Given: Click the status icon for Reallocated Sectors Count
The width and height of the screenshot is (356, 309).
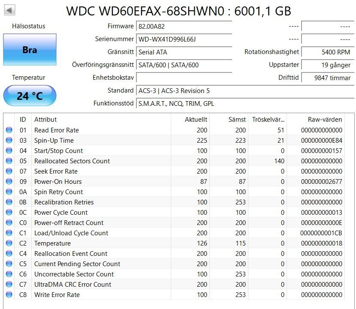Looking at the screenshot, I should 9,161.
